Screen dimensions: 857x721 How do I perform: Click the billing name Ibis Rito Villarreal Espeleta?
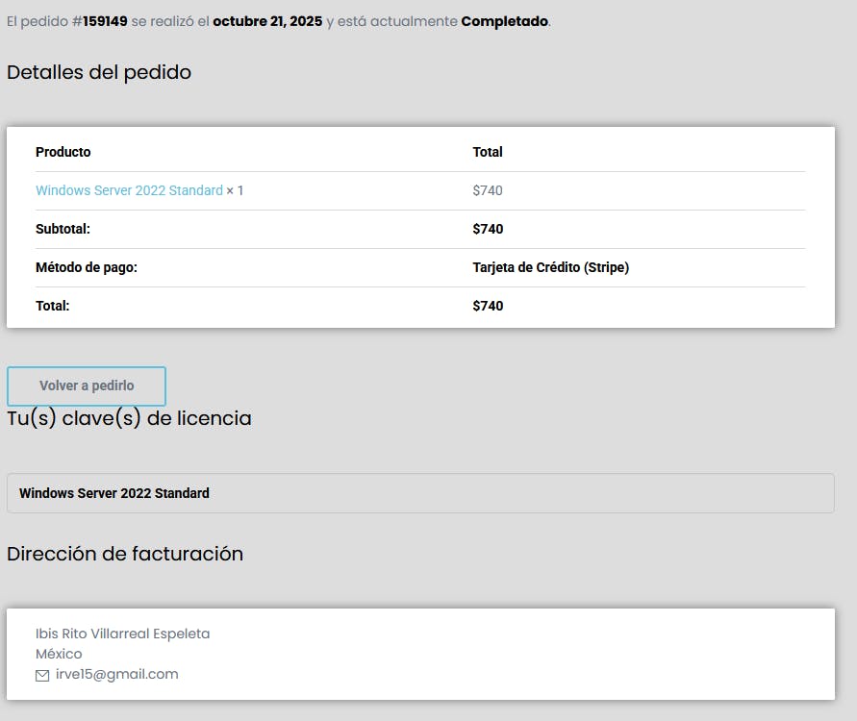[x=122, y=634]
